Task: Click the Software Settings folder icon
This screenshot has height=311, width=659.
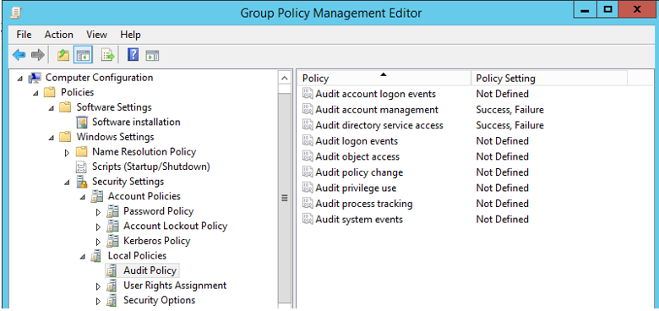Action: (x=65, y=107)
